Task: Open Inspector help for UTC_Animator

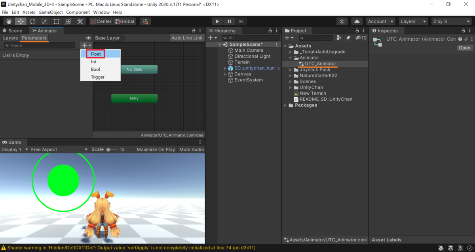Action: coord(460,39)
